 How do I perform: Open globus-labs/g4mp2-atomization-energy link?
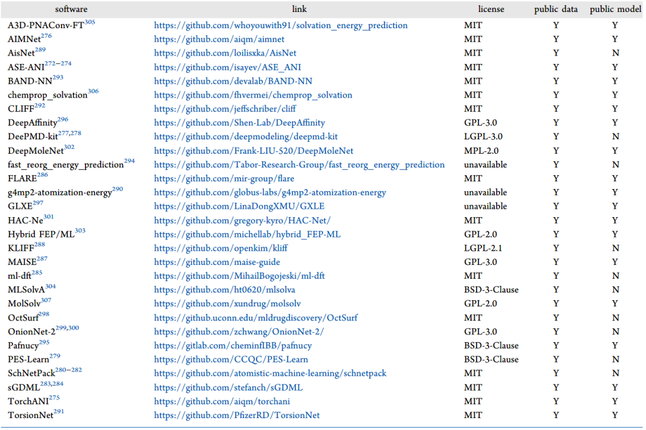tap(270, 193)
